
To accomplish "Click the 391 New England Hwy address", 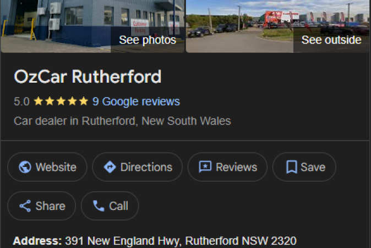I will point(181,241).
